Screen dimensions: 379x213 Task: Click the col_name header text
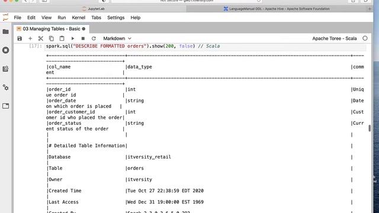59,67
